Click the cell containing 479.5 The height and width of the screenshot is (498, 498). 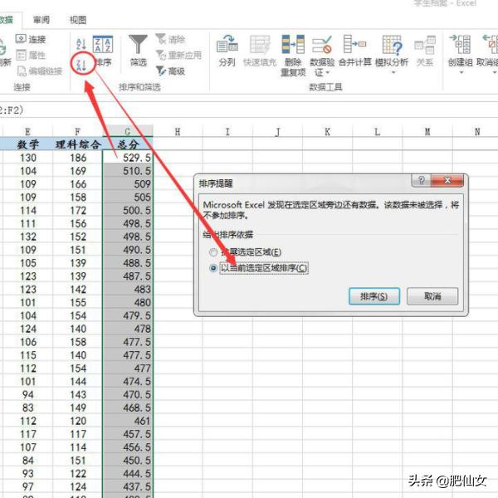(x=128, y=315)
